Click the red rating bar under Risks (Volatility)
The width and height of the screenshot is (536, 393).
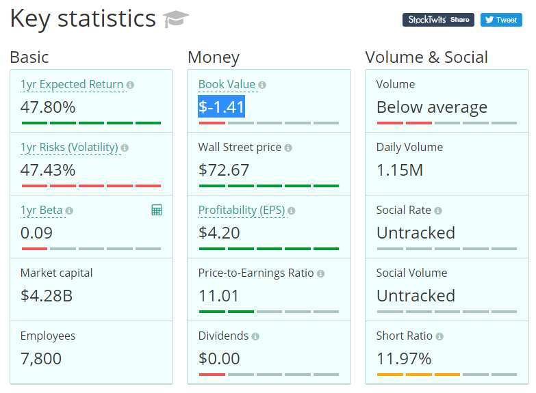pyautogui.click(x=91, y=186)
